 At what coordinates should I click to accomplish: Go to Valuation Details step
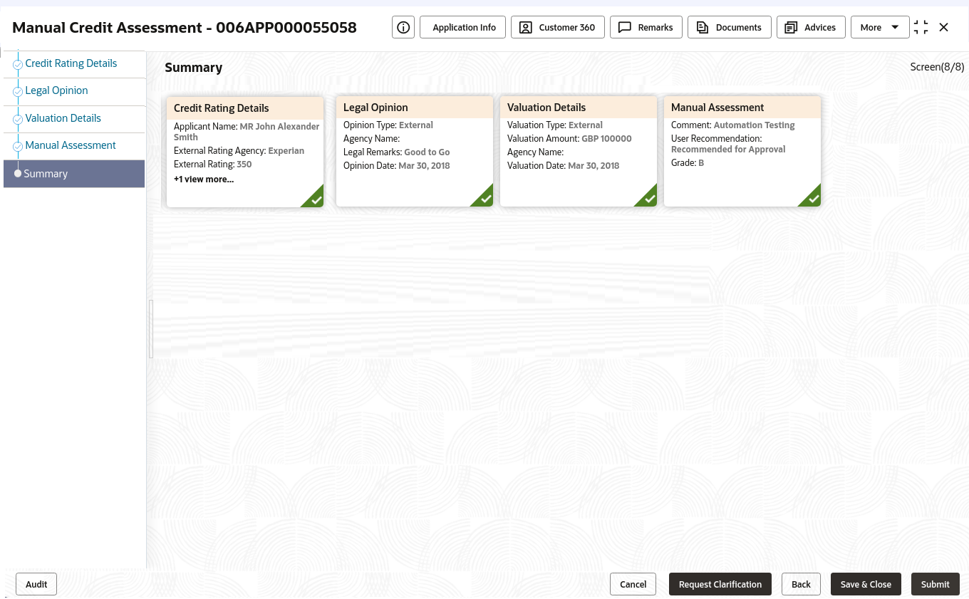pos(63,118)
